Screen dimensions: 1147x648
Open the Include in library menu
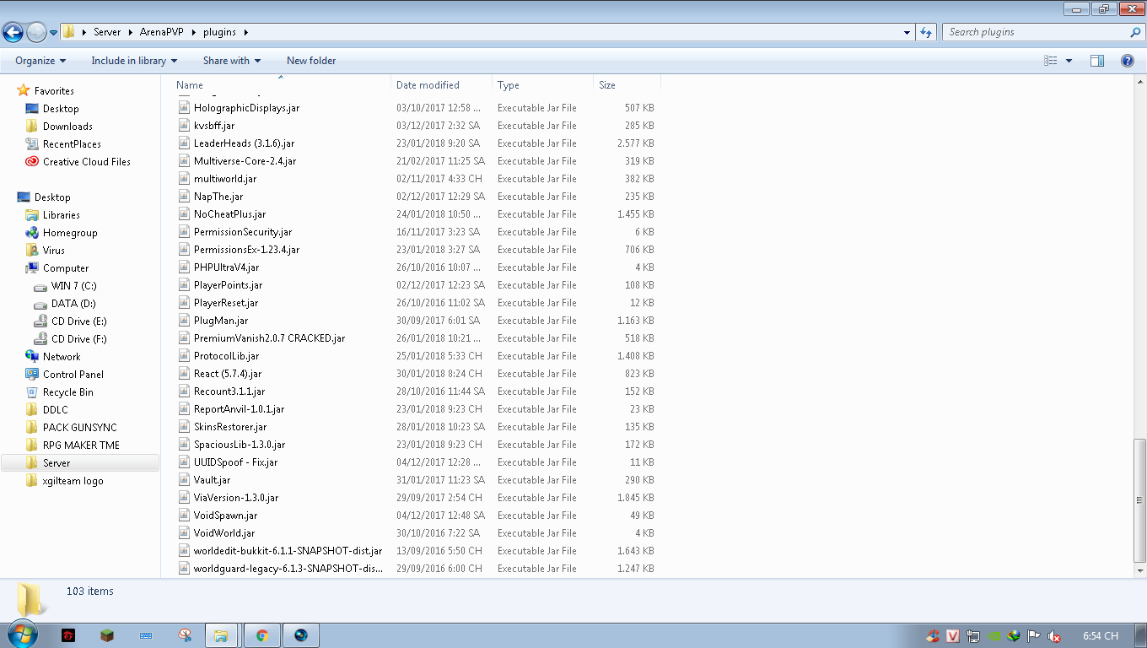click(134, 61)
